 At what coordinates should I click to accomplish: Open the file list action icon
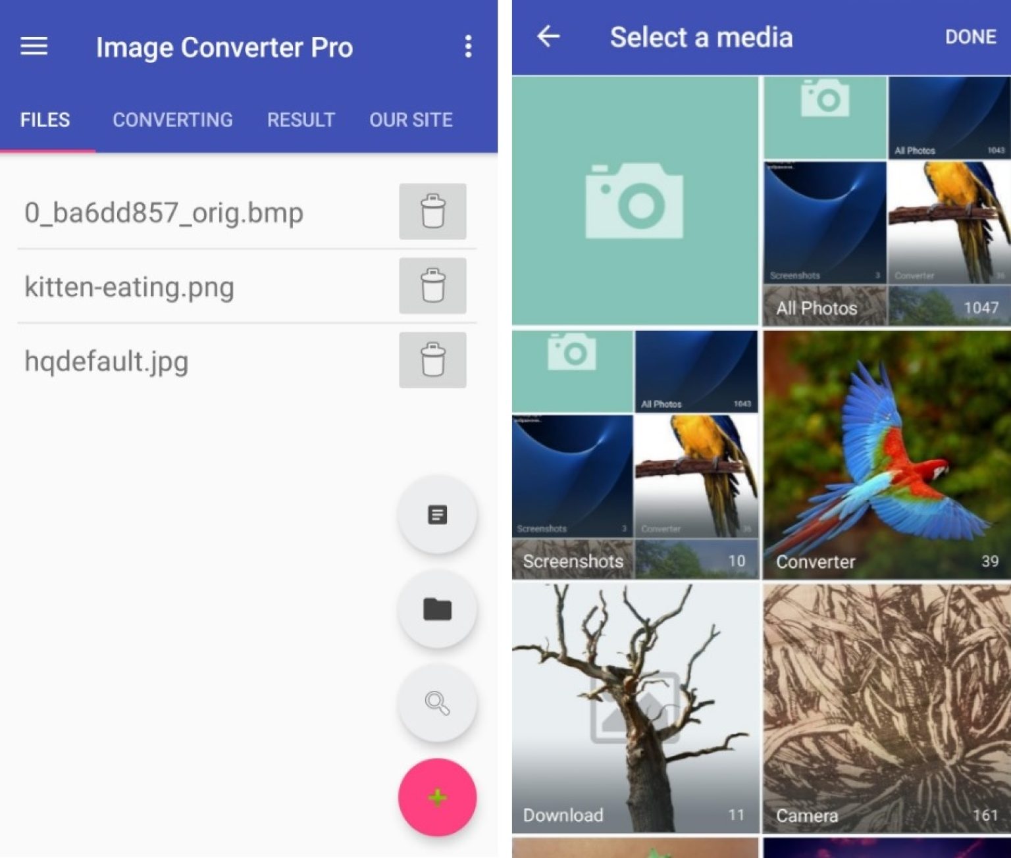click(x=437, y=515)
